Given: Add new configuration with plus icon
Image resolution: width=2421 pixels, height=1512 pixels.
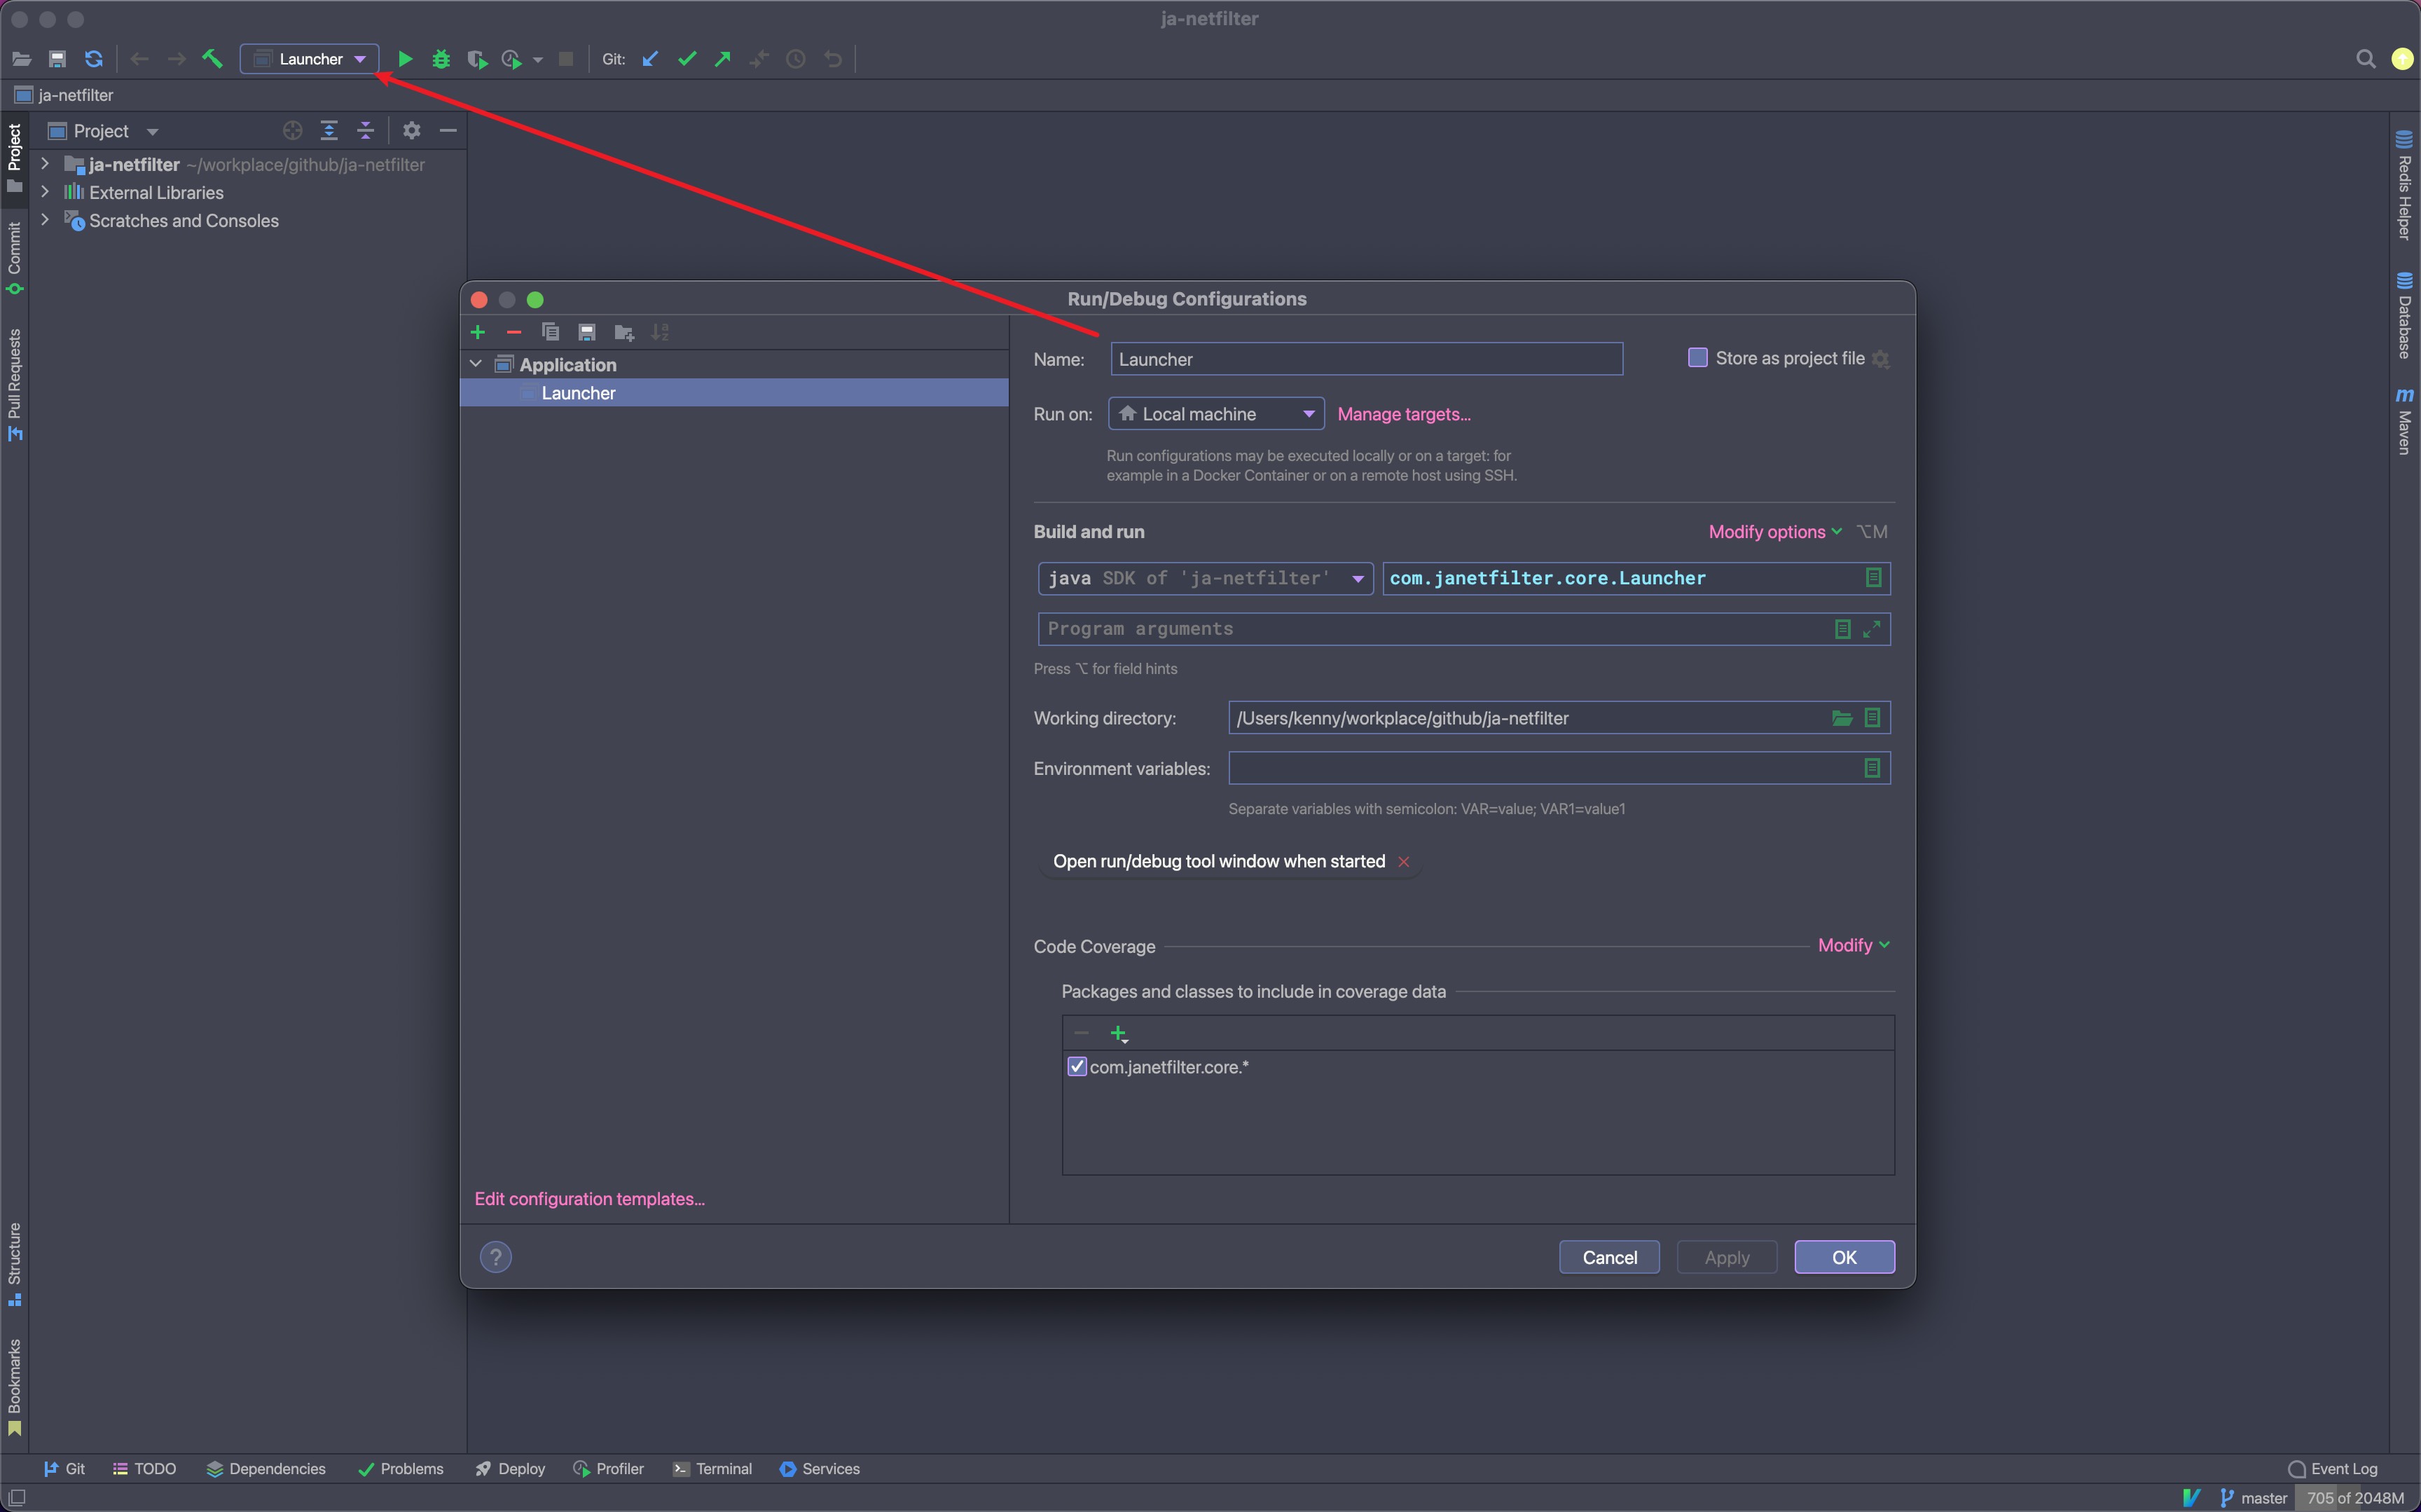Looking at the screenshot, I should tap(478, 332).
